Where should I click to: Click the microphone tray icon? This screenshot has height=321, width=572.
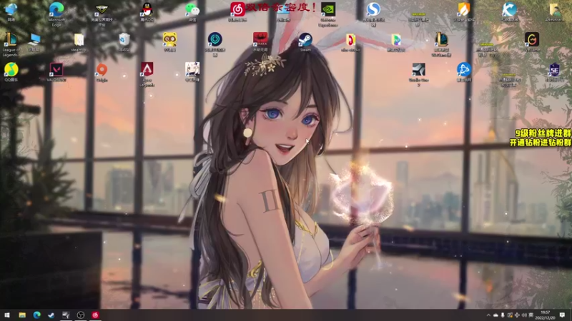tap(503, 315)
